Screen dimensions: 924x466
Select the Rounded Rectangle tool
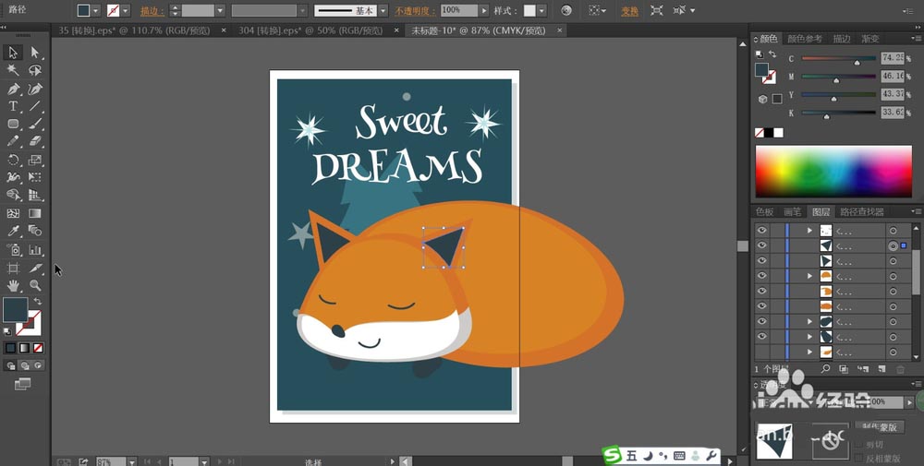point(12,125)
